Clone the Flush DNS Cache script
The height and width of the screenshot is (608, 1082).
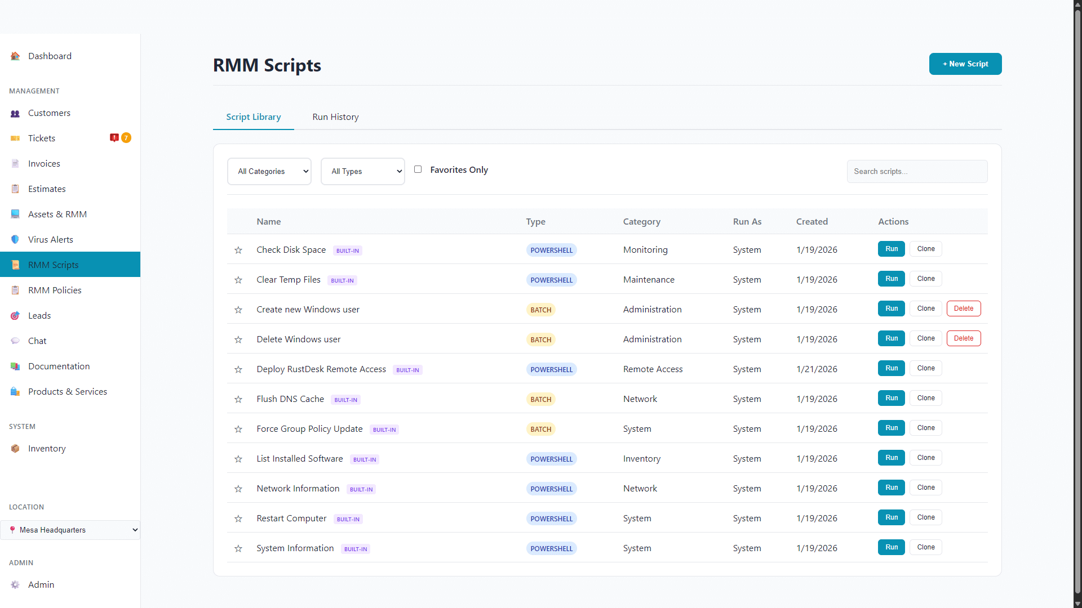tap(926, 398)
